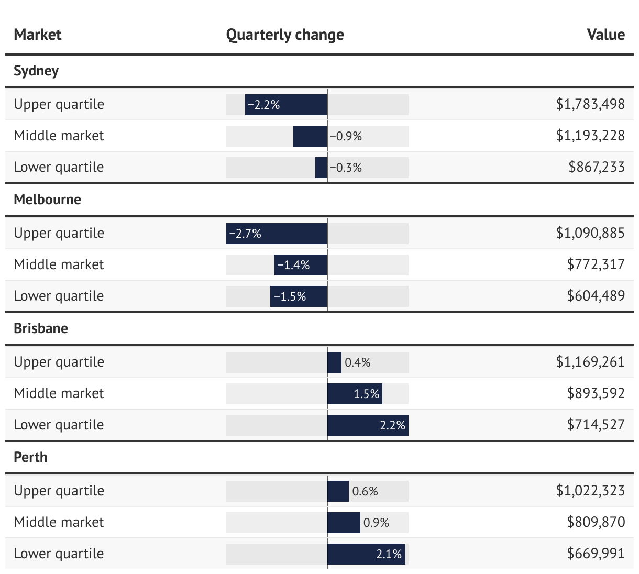Click Melbourne lower quartile −1.5% bar
639x574 pixels.
(x=299, y=296)
